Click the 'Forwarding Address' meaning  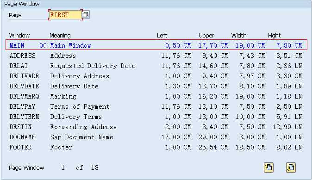pos(83,127)
